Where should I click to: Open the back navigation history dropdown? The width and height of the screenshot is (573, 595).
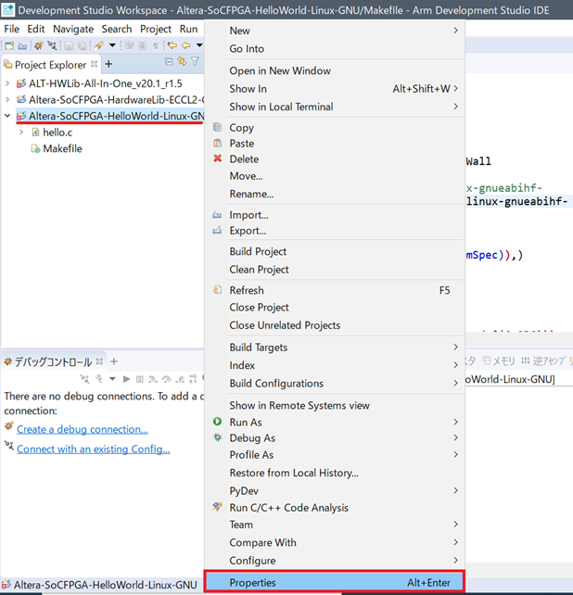(x=199, y=45)
